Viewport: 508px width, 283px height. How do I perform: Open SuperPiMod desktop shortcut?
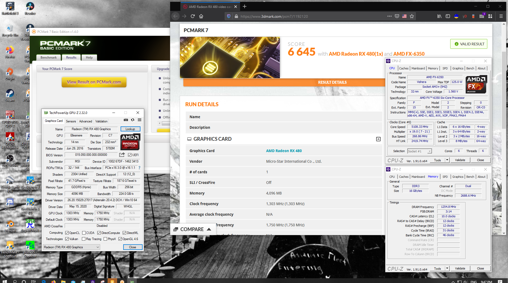[30, 226]
